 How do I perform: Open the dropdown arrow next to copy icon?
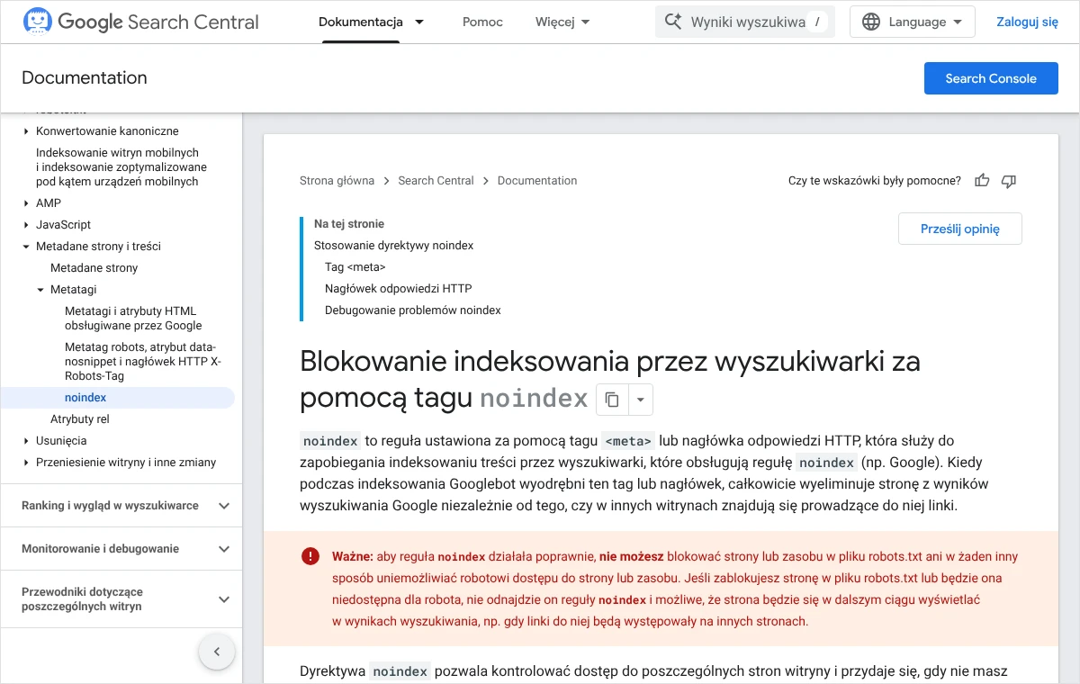pyautogui.click(x=640, y=400)
